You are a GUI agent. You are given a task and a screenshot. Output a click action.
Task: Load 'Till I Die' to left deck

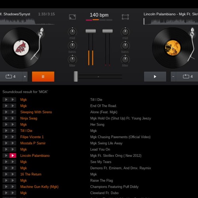[6, 99]
